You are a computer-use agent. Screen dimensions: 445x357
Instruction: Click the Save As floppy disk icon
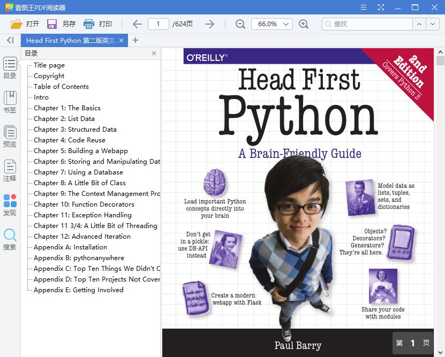point(51,24)
